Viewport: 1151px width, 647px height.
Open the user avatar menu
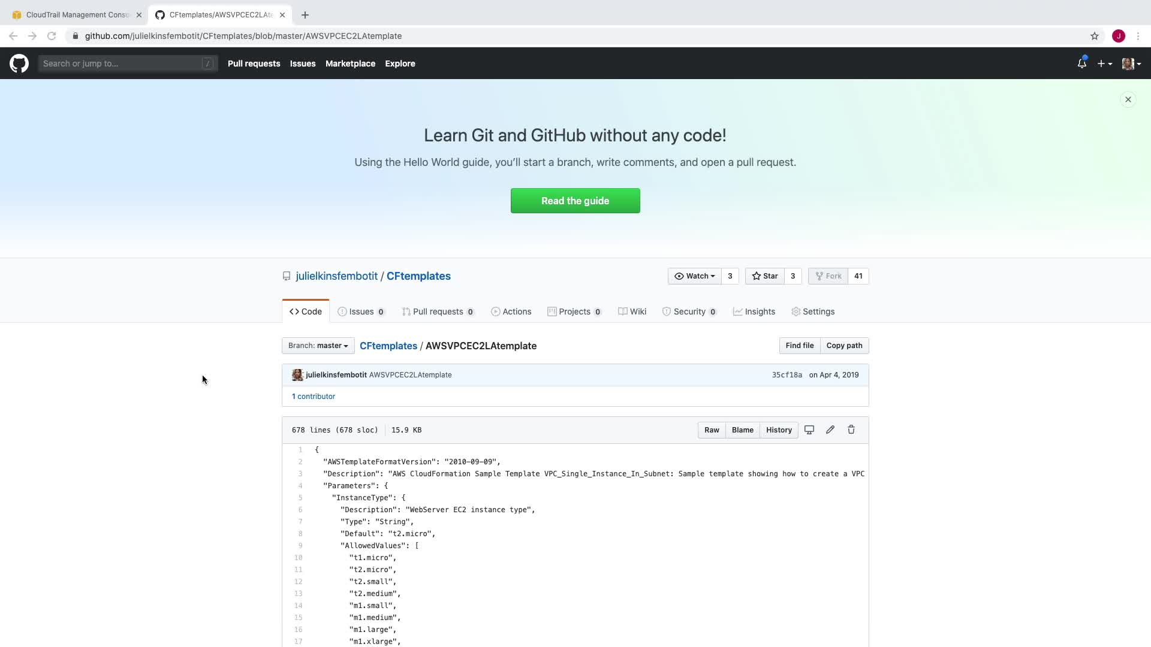pyautogui.click(x=1131, y=64)
